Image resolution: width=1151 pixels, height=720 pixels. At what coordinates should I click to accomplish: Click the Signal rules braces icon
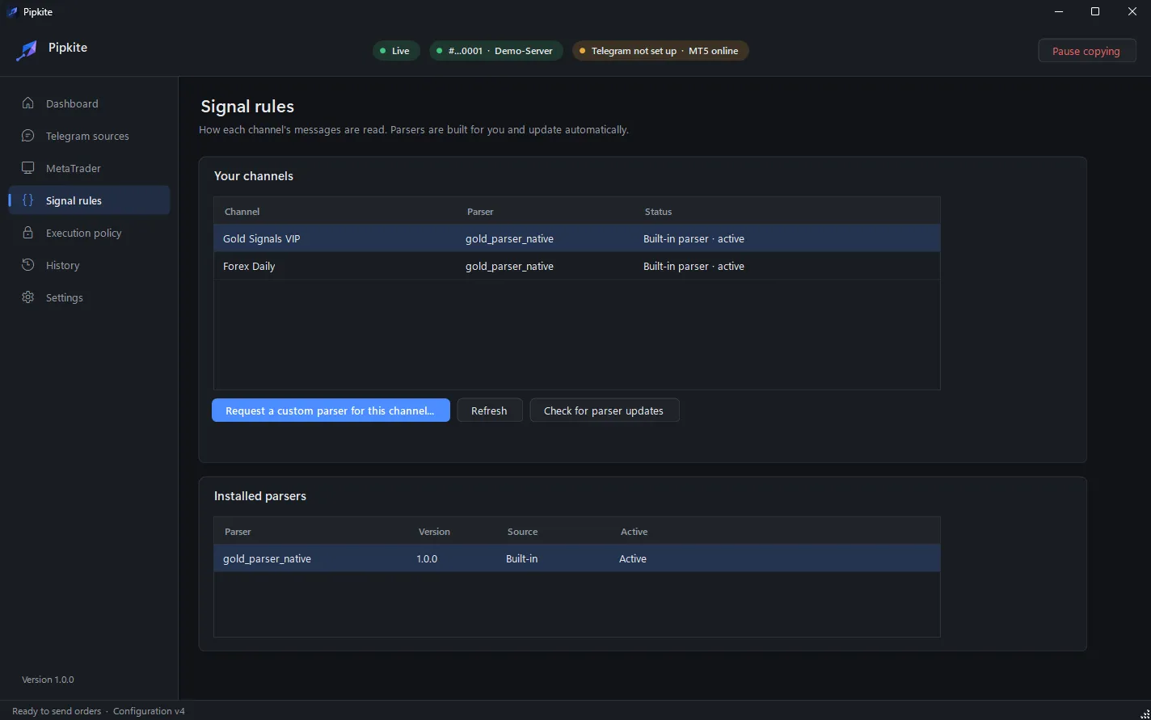[x=28, y=200]
